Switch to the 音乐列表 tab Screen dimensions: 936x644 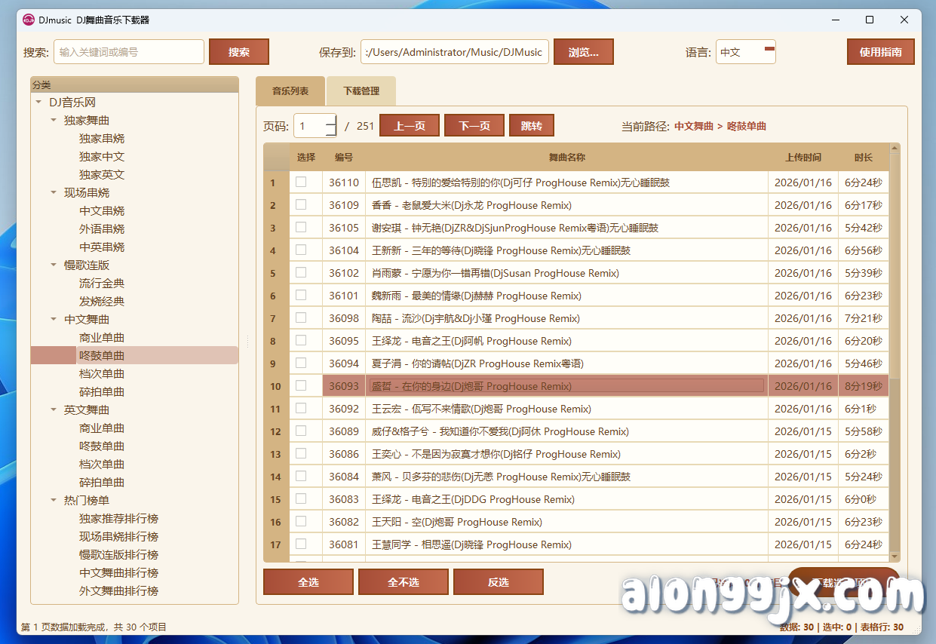pyautogui.click(x=290, y=90)
